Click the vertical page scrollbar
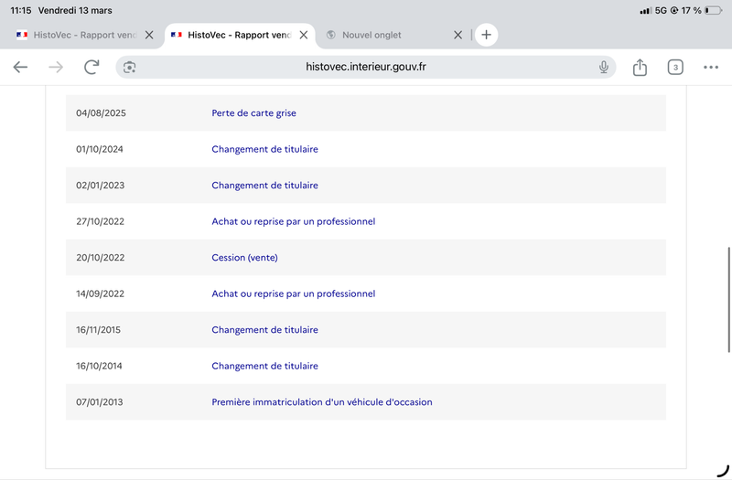Screen dimensions: 732x480 728,300
